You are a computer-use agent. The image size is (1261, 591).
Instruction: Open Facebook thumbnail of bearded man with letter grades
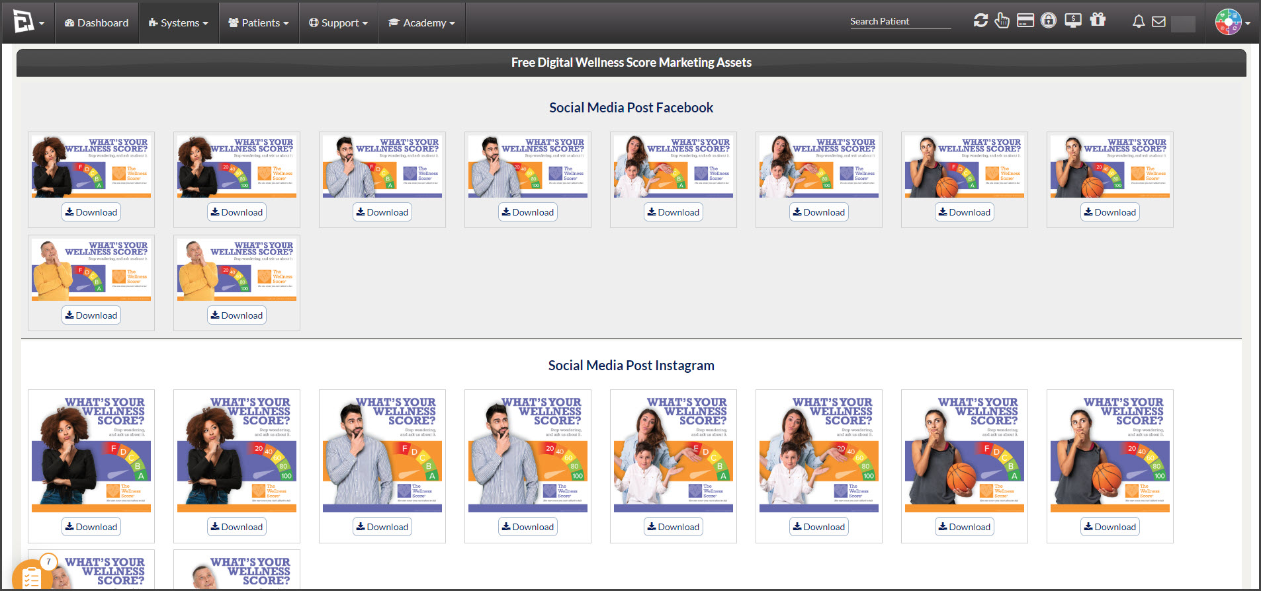click(x=382, y=167)
